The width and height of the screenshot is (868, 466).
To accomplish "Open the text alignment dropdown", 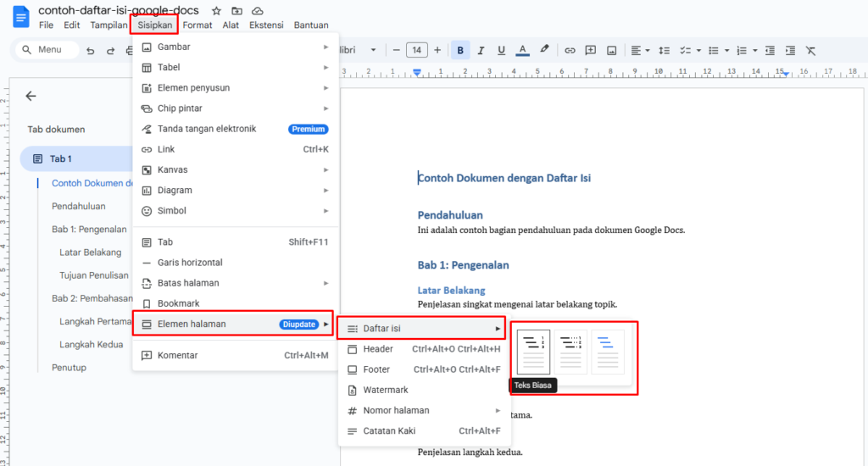I will (640, 50).
